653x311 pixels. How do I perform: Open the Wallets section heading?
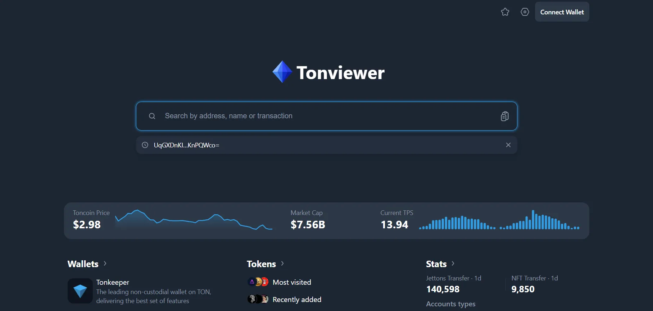point(83,264)
